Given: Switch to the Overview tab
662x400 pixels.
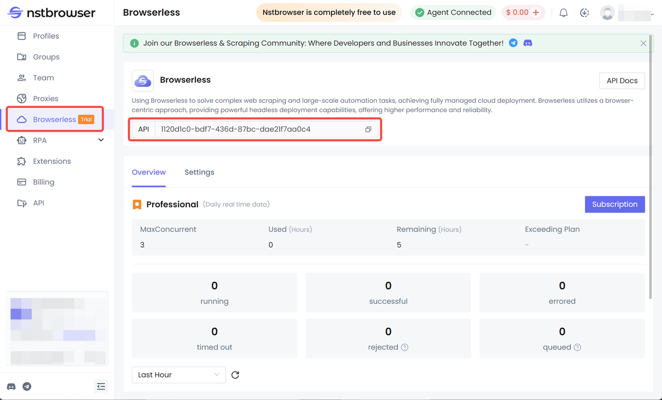Looking at the screenshot, I should tap(149, 172).
